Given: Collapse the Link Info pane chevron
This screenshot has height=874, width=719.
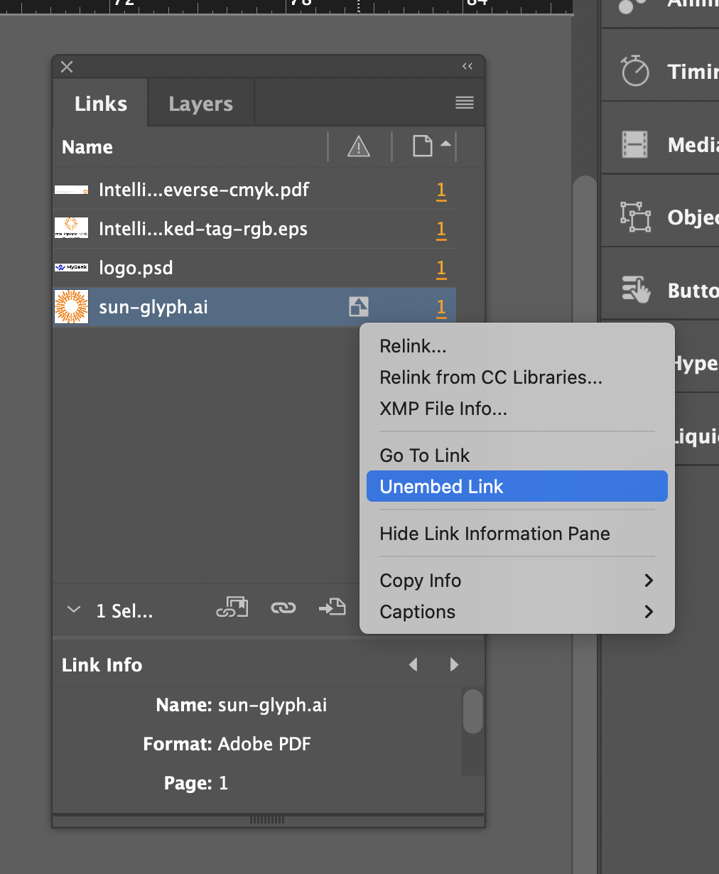Looking at the screenshot, I should 74,610.
